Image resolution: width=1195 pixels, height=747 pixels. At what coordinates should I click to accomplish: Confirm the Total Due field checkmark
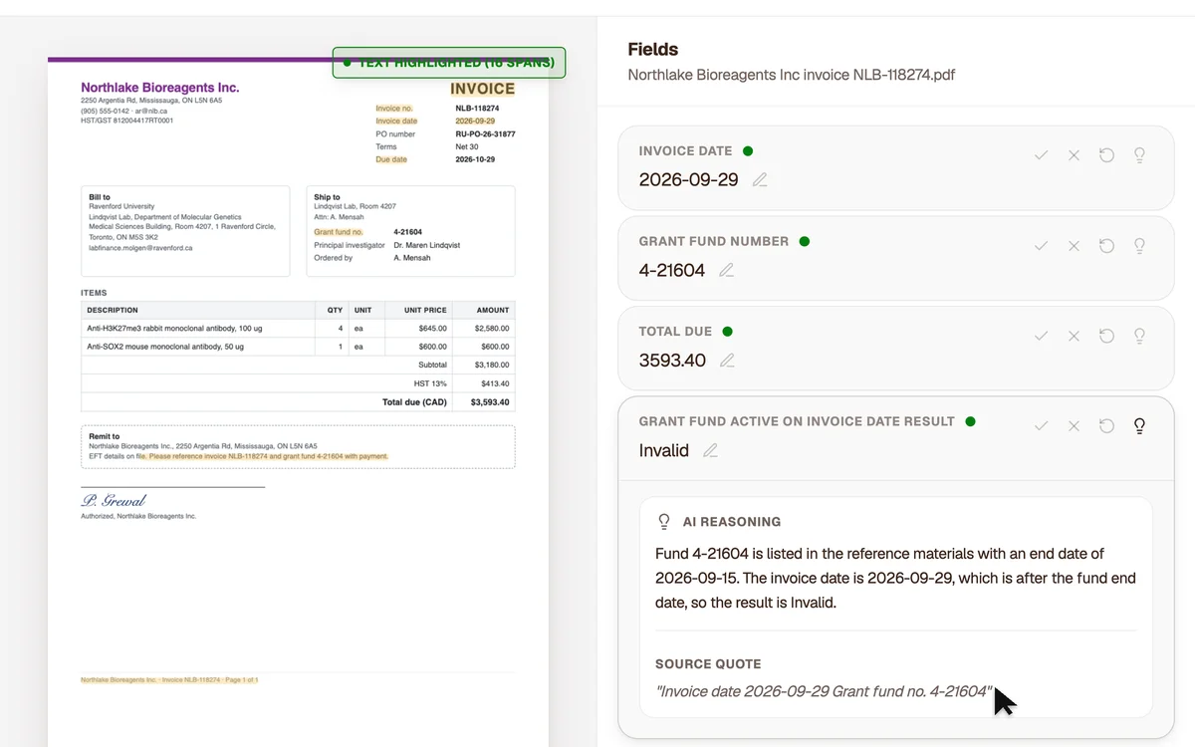[x=1041, y=336]
